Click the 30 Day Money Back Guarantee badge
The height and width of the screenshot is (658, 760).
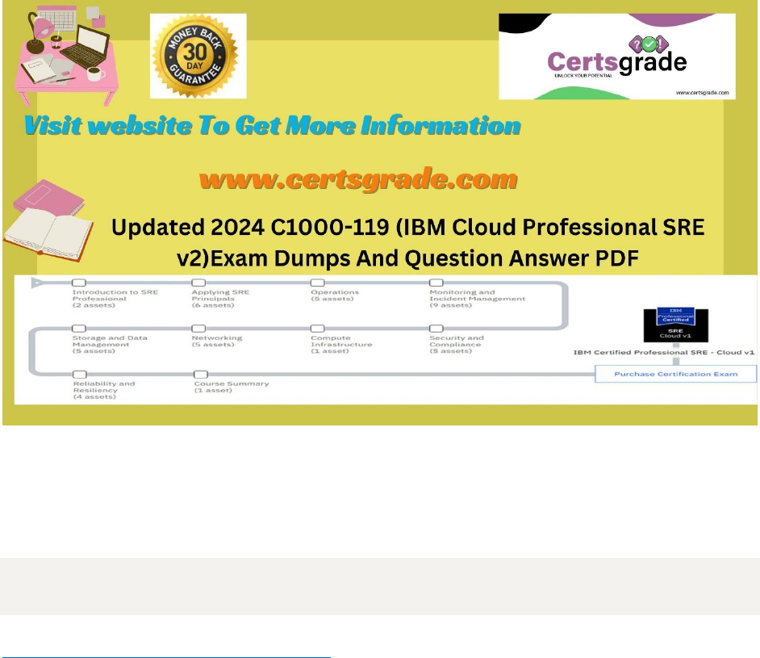click(x=198, y=57)
